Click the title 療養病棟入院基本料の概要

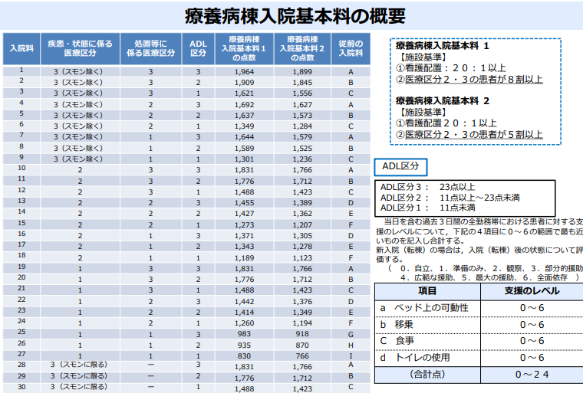(x=295, y=16)
